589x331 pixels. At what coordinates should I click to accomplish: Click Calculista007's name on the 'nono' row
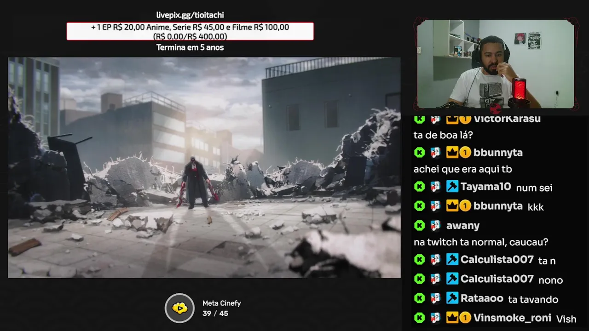click(497, 279)
